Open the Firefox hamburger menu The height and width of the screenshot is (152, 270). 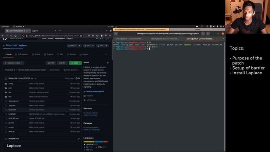(110, 35)
